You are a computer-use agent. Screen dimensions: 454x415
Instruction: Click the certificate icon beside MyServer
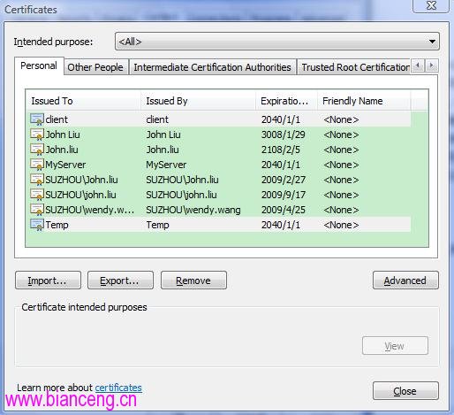click(37, 165)
